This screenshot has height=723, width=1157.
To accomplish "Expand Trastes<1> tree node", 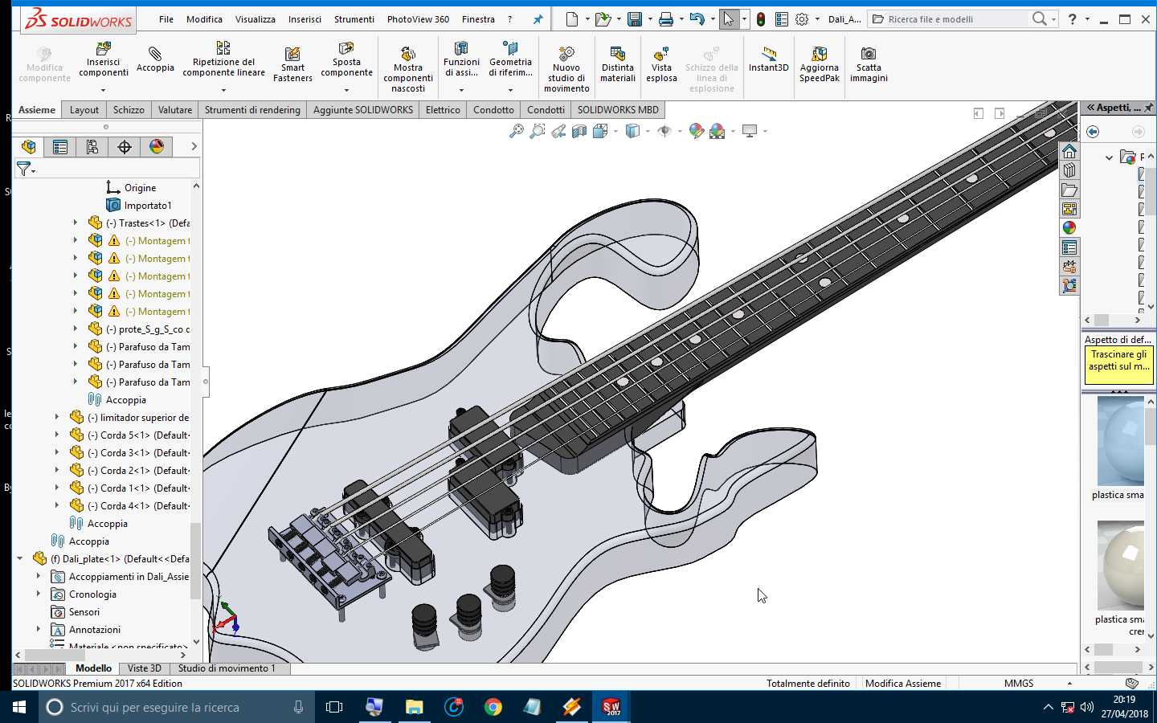I will 76,223.
